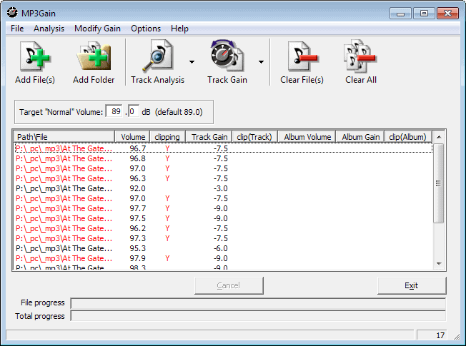Sort by the Path\File column header

(x=64, y=137)
